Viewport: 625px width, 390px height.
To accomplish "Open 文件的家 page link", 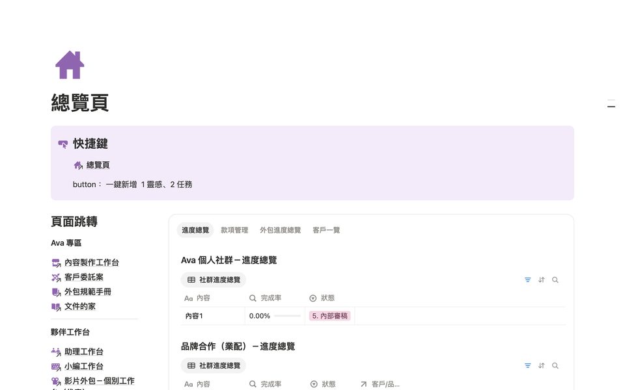I will [79, 306].
